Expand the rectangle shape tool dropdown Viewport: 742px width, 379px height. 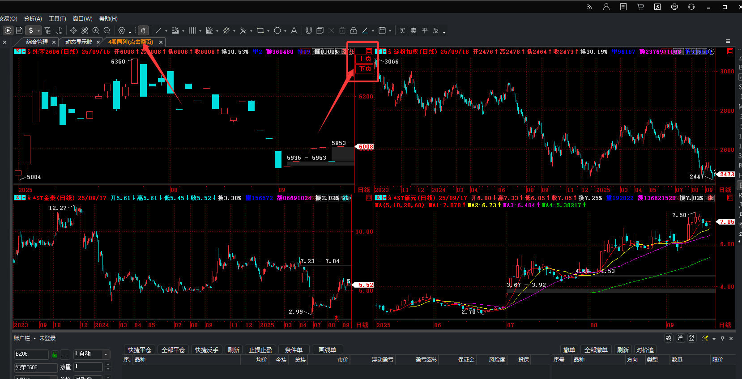(x=268, y=31)
